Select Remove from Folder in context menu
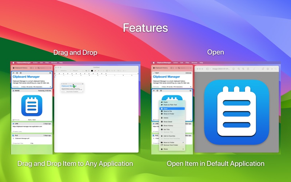The height and width of the screenshot is (182, 291). point(172,145)
